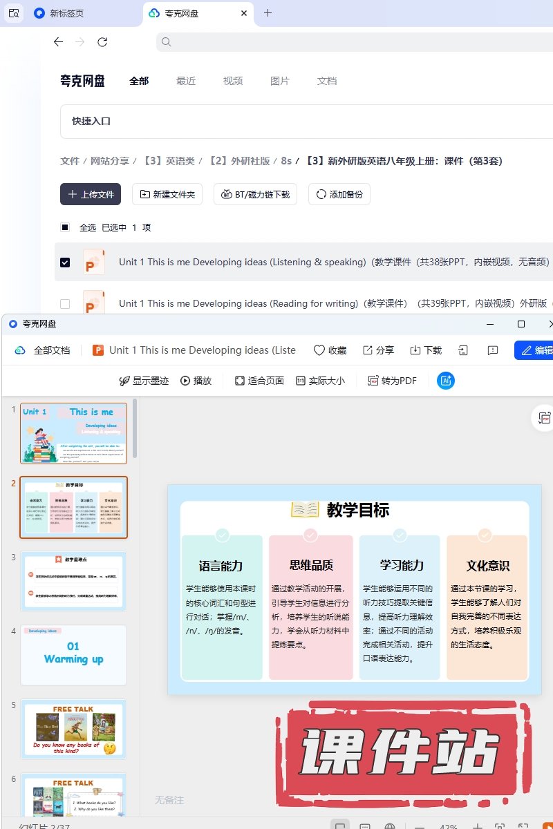Image resolution: width=553 pixels, height=829 pixels.
Task: Check the Reading for writing file checkbox
Action: 65,303
